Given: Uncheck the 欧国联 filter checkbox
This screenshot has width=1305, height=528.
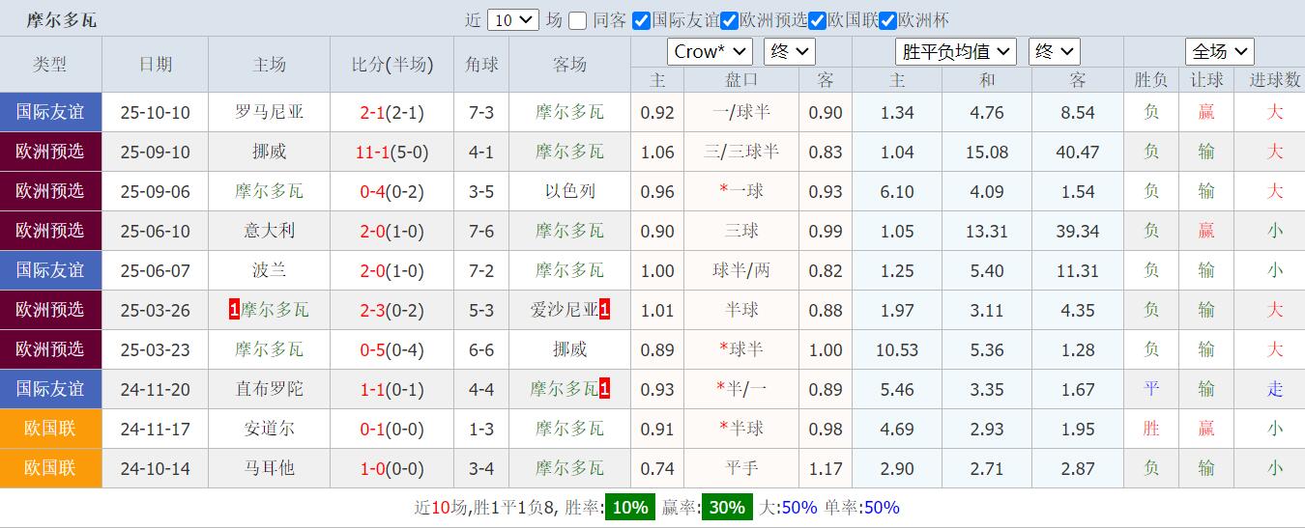Looking at the screenshot, I should pos(817,20).
